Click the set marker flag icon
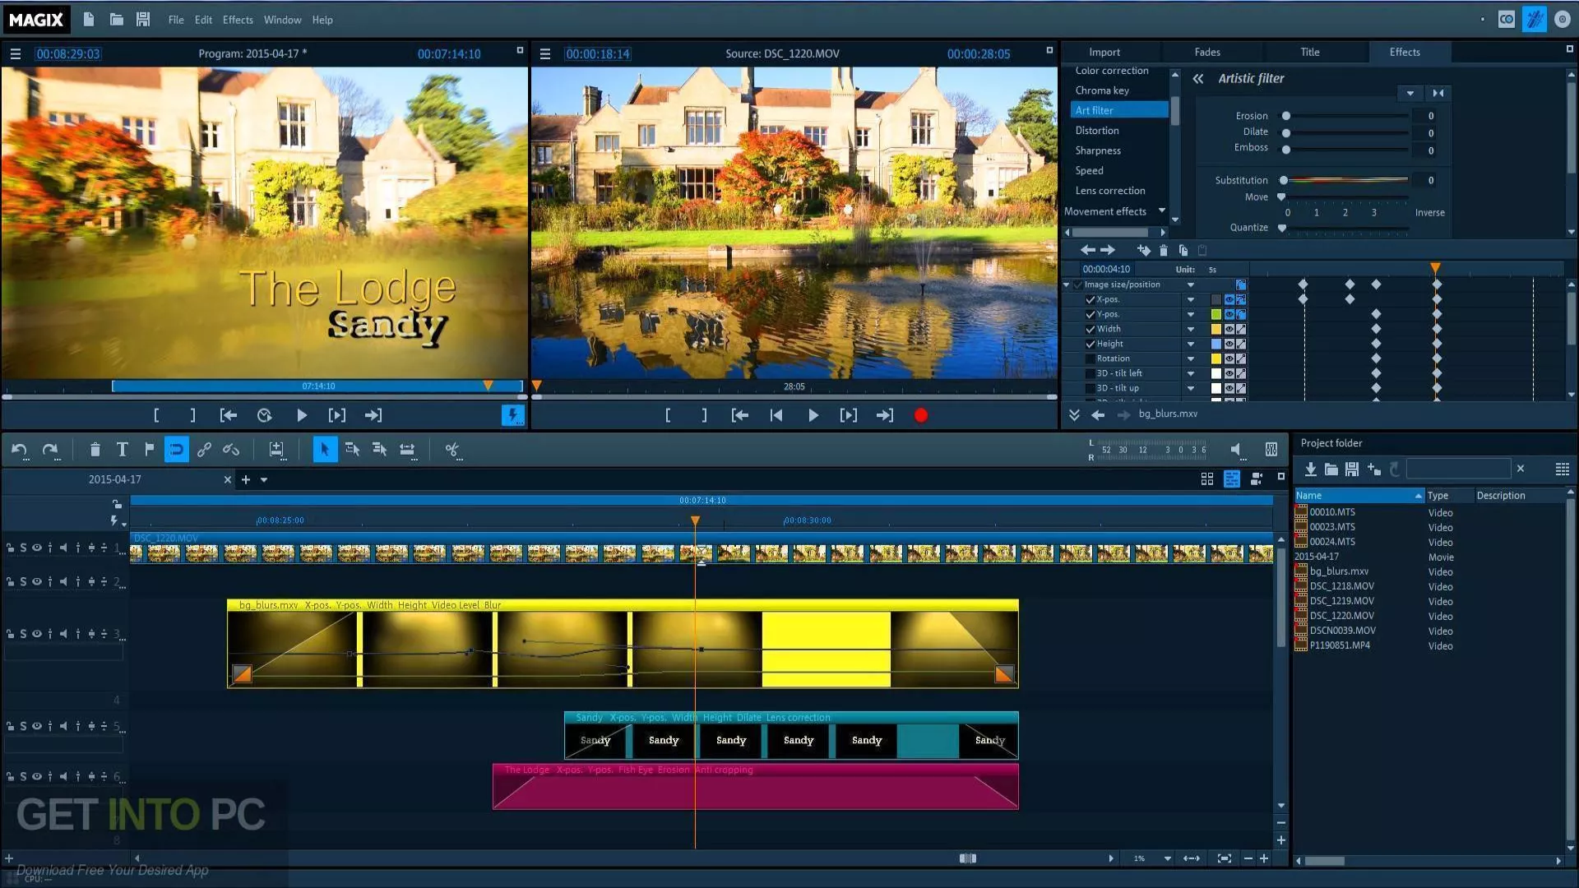 (149, 449)
